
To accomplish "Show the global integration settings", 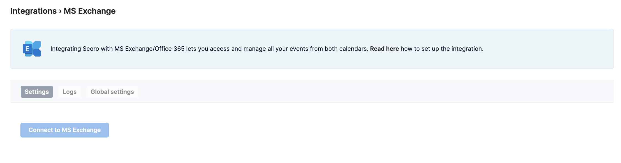I will (112, 92).
